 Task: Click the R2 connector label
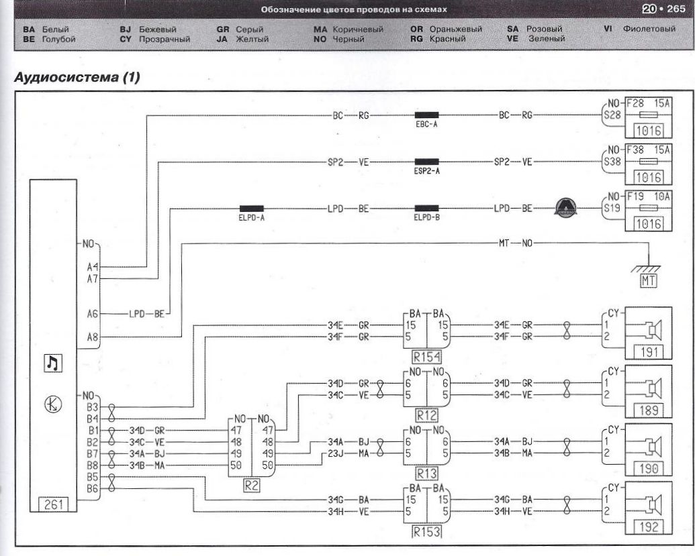[x=251, y=486]
